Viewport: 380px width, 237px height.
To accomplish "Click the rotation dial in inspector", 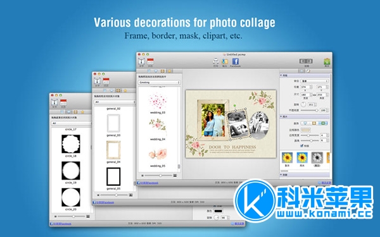I will click(x=303, y=104).
